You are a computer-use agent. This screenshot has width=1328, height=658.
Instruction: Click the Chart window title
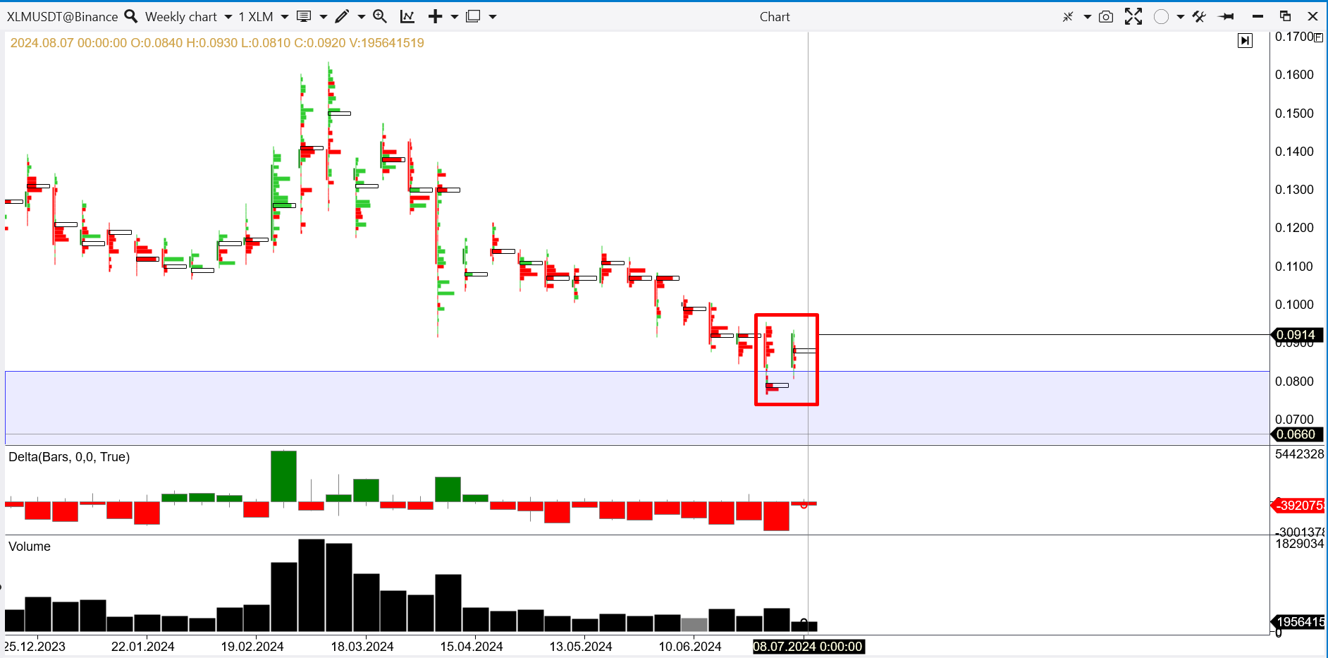[x=775, y=17]
